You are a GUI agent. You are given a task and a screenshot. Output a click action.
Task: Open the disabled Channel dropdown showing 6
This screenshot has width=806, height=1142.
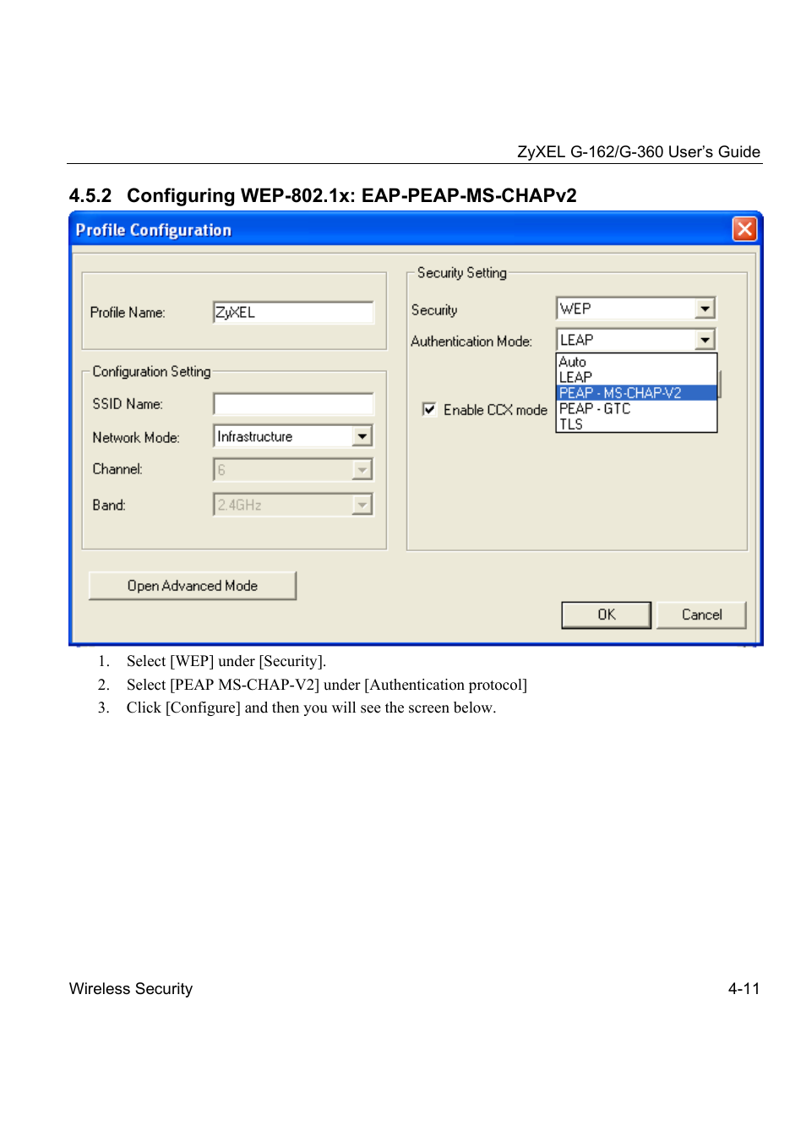click(293, 469)
